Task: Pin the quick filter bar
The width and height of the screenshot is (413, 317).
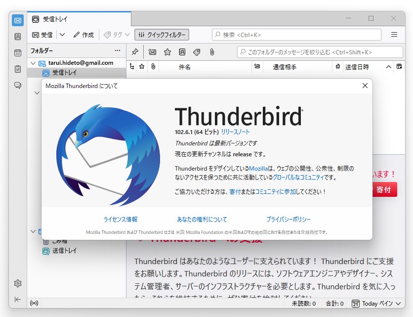Action: pyautogui.click(x=135, y=52)
